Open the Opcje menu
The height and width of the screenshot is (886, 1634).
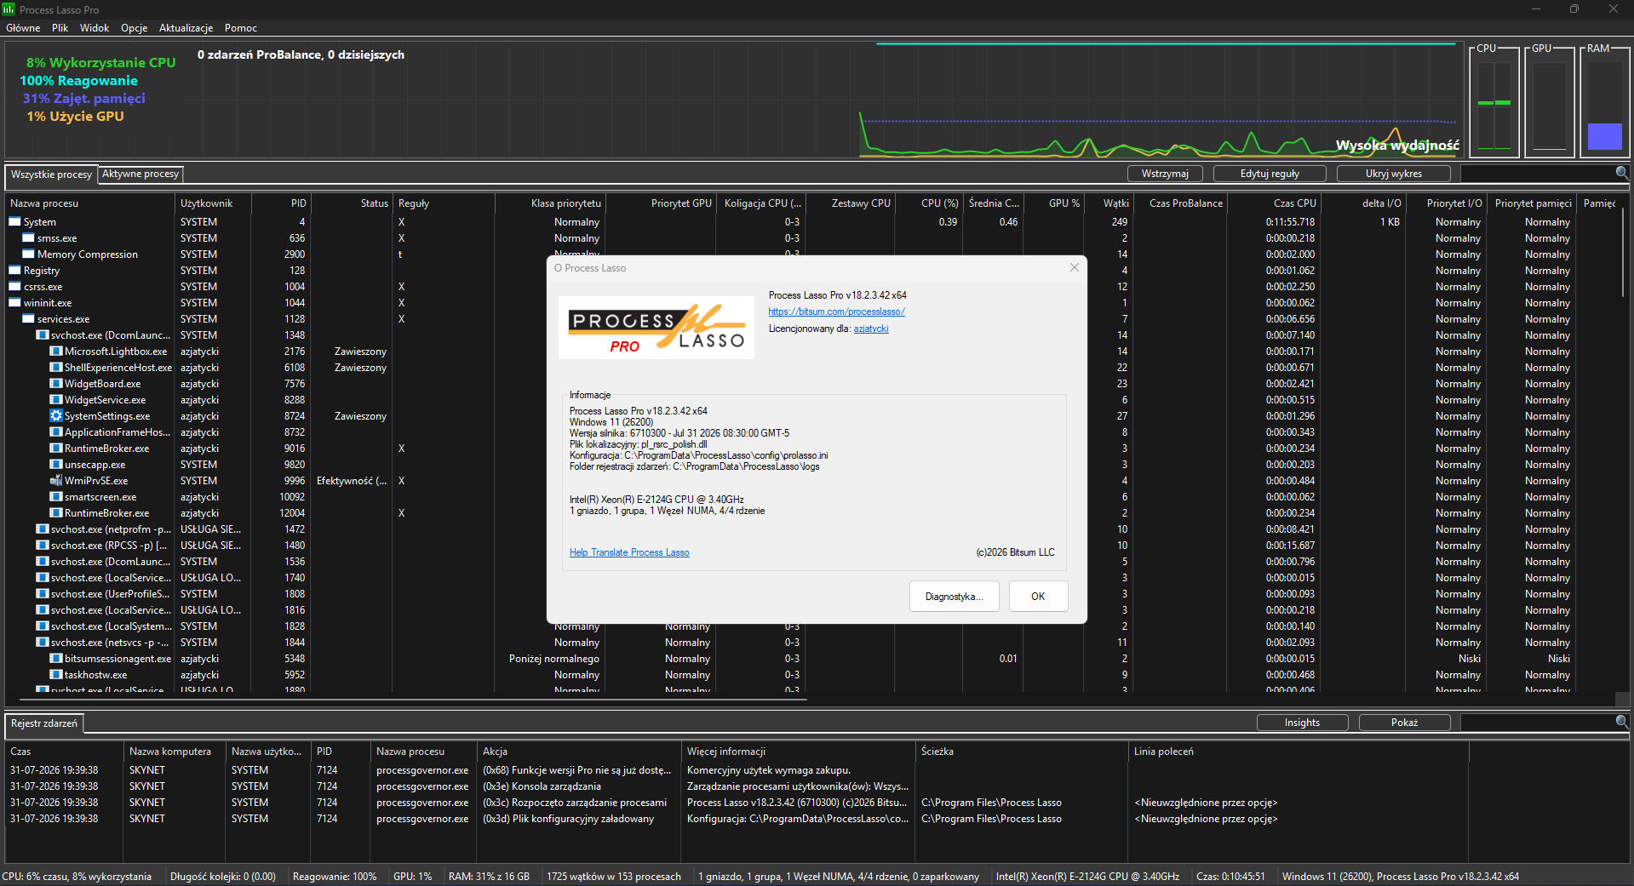pyautogui.click(x=135, y=28)
